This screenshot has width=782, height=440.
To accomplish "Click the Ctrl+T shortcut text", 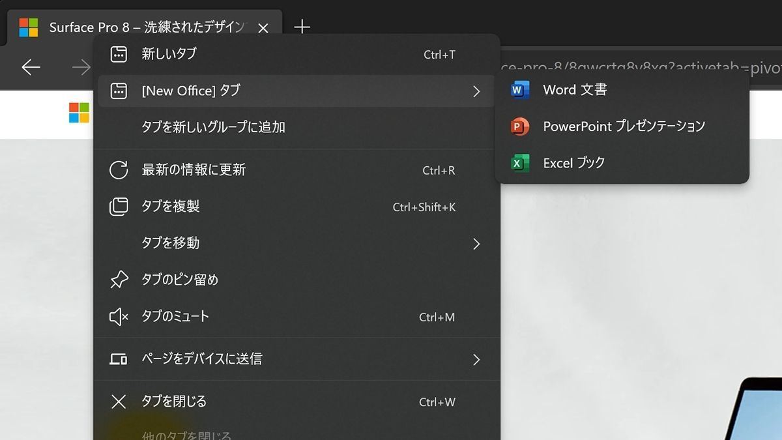I will pyautogui.click(x=439, y=55).
